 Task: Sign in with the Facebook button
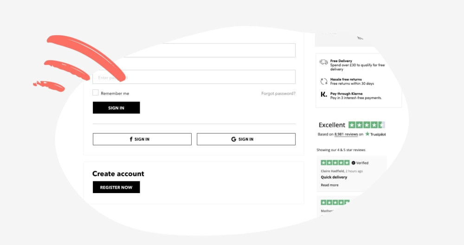142,139
